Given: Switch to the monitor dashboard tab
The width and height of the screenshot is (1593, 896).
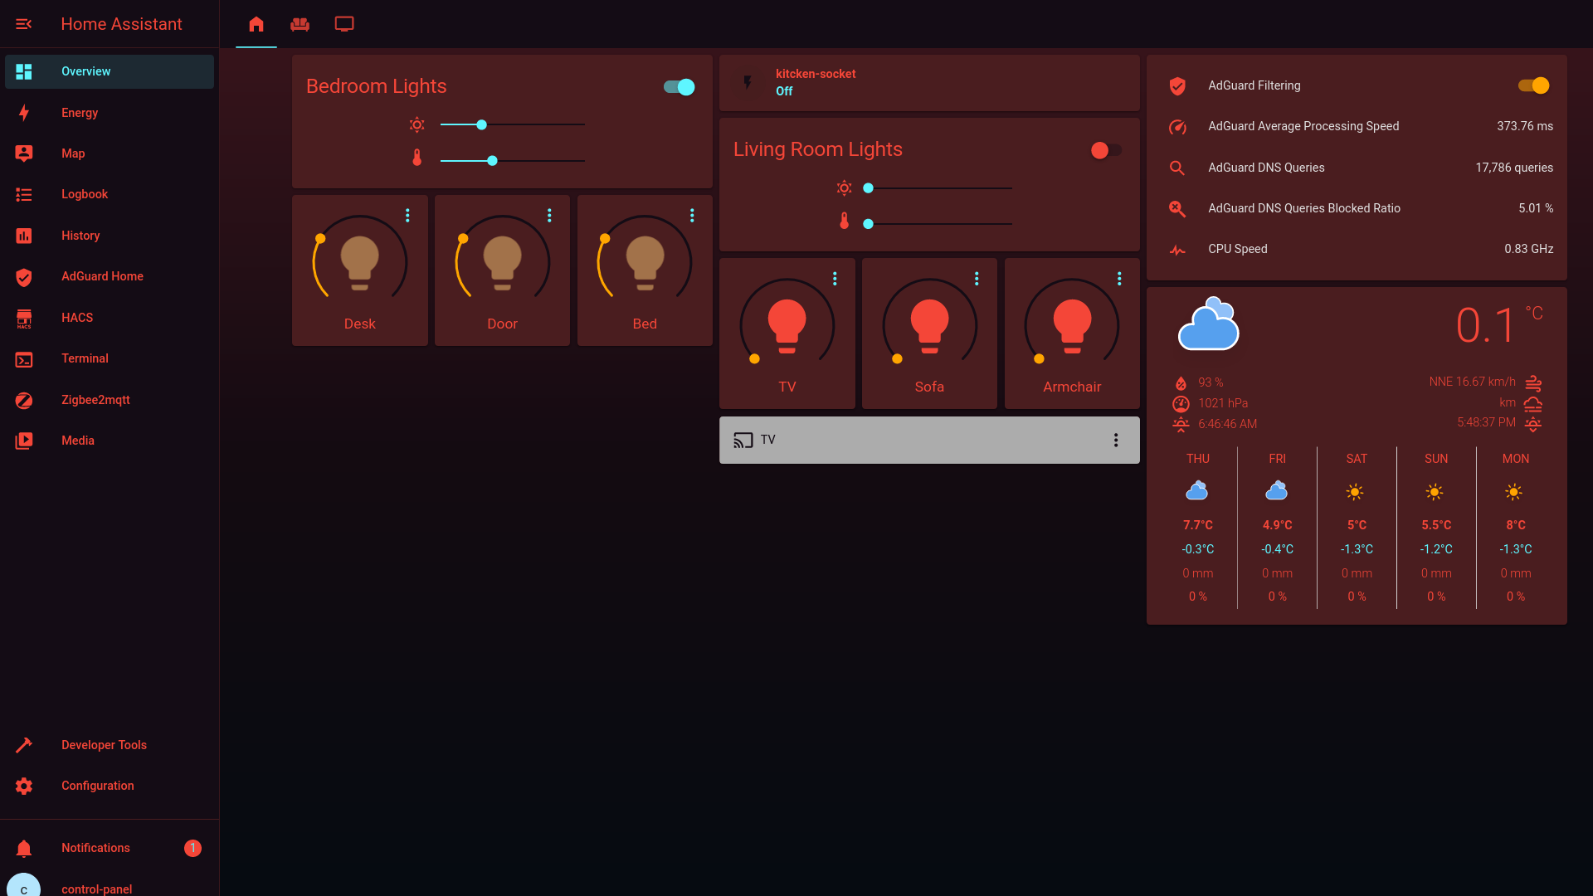Looking at the screenshot, I should 344,24.
